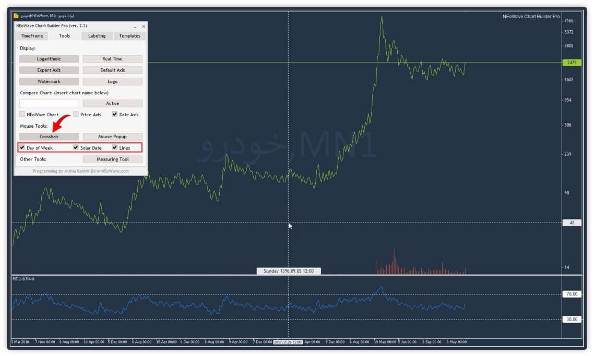
Task: Minimize the NEoWave Chart Builder panel
Action: (135, 26)
